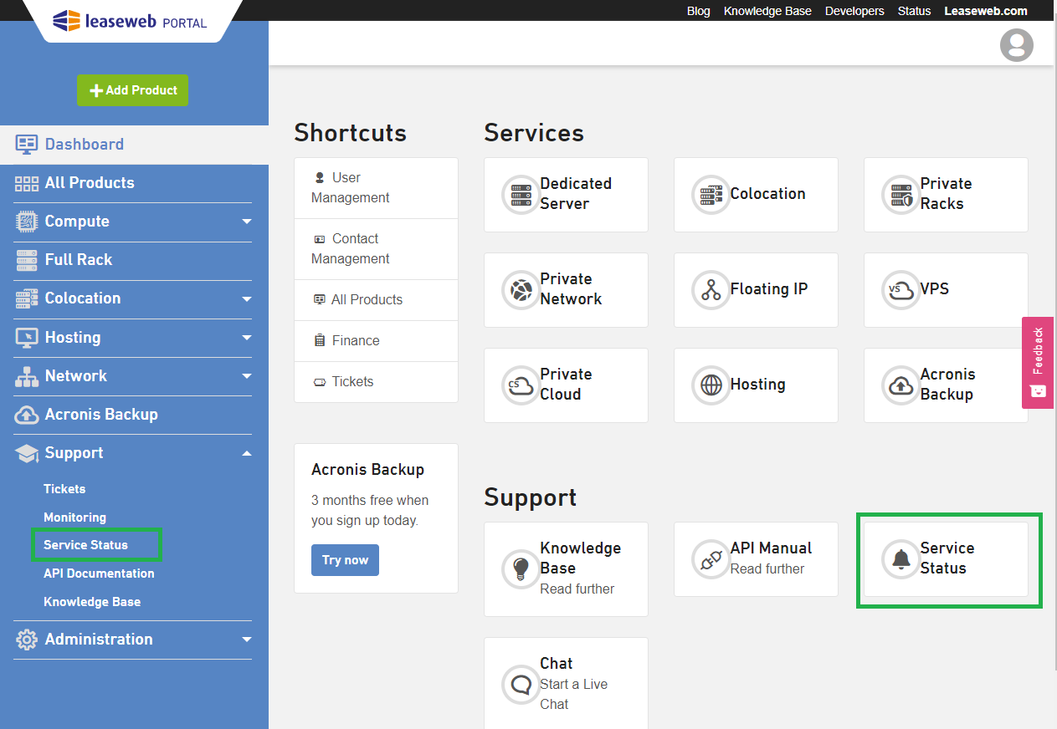This screenshot has height=729, width=1057.
Task: Open Tickets under Support
Action: coord(64,489)
